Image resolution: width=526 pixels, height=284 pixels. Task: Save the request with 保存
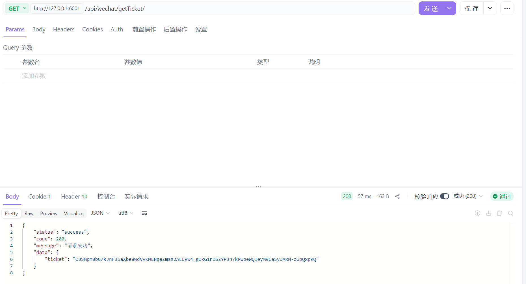[x=471, y=8]
